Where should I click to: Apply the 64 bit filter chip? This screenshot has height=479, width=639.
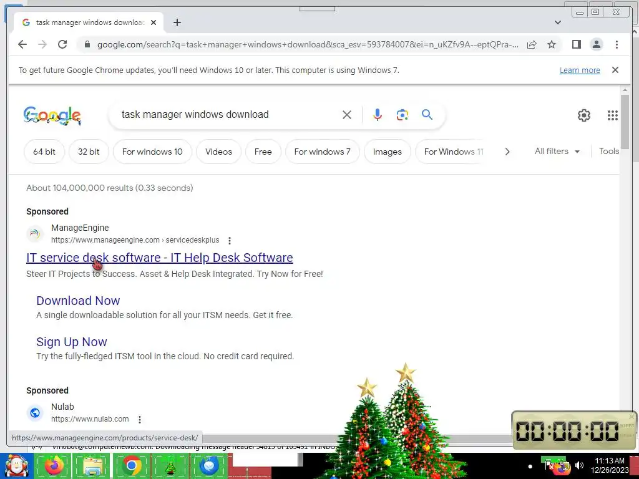pyautogui.click(x=44, y=152)
